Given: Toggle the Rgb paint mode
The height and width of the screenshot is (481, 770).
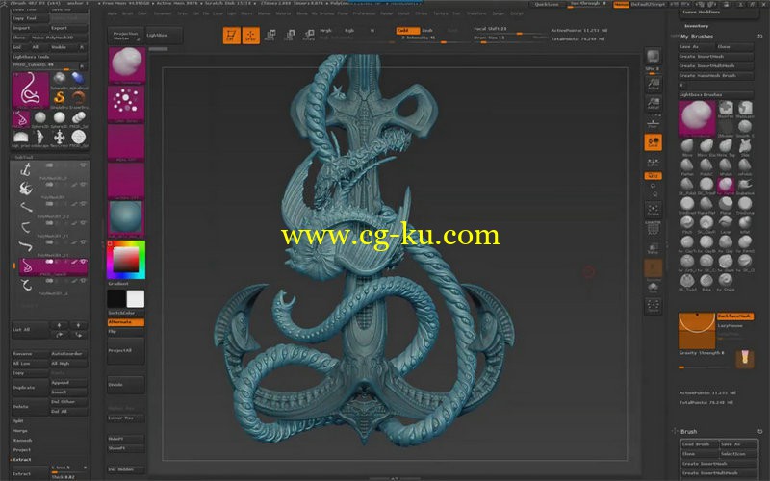Looking at the screenshot, I should pyautogui.click(x=349, y=31).
